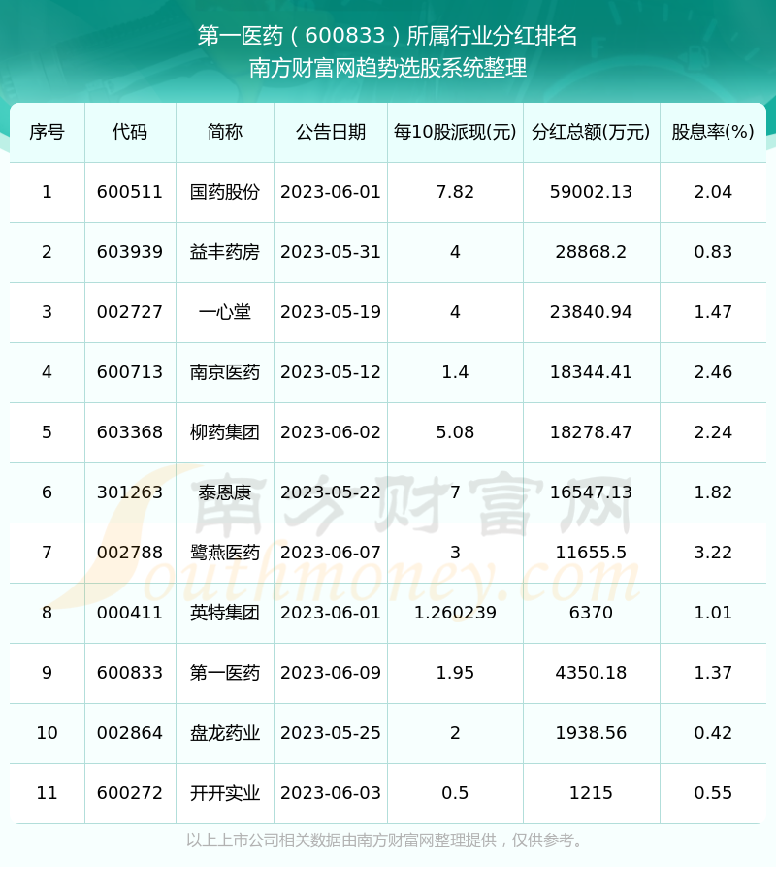The height and width of the screenshot is (888, 776).
Task: Click total dividend 18278.47
Action: click(x=591, y=432)
